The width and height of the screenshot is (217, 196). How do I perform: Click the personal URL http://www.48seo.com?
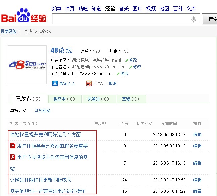[92, 74]
